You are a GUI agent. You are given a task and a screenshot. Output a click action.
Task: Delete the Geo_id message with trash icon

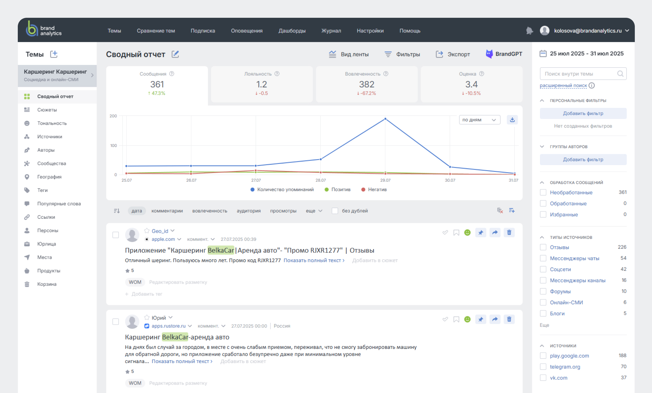[509, 233]
